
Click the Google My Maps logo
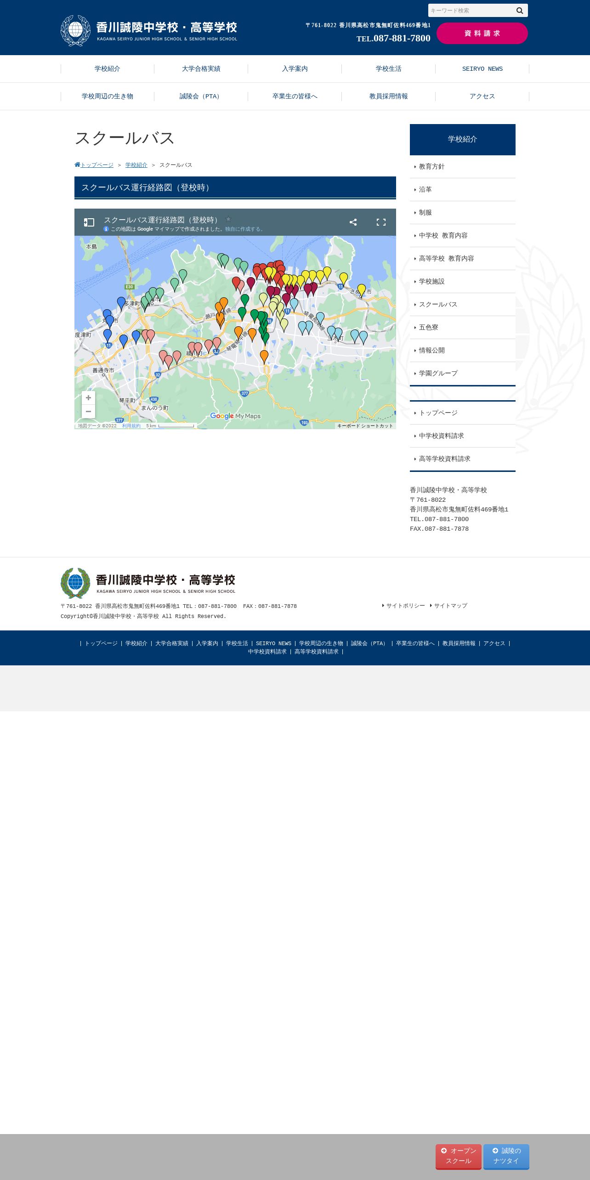click(235, 416)
